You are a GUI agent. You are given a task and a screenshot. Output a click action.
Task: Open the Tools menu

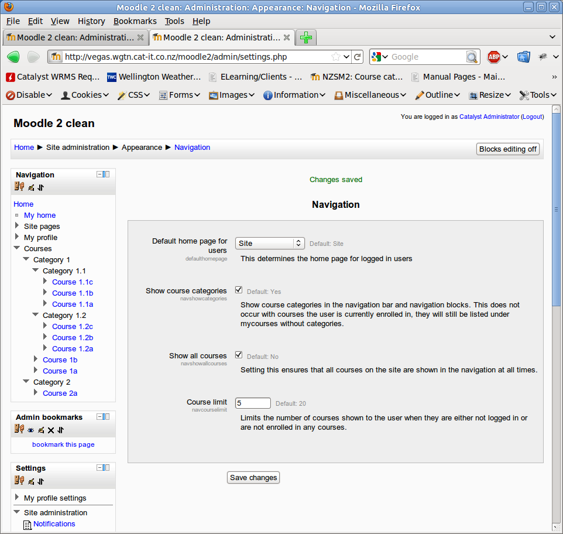tap(174, 21)
